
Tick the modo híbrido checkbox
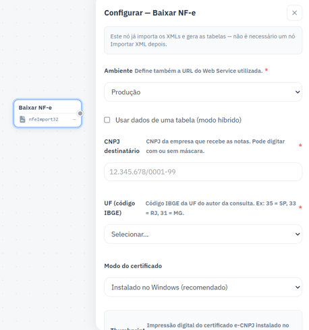pyautogui.click(x=107, y=120)
